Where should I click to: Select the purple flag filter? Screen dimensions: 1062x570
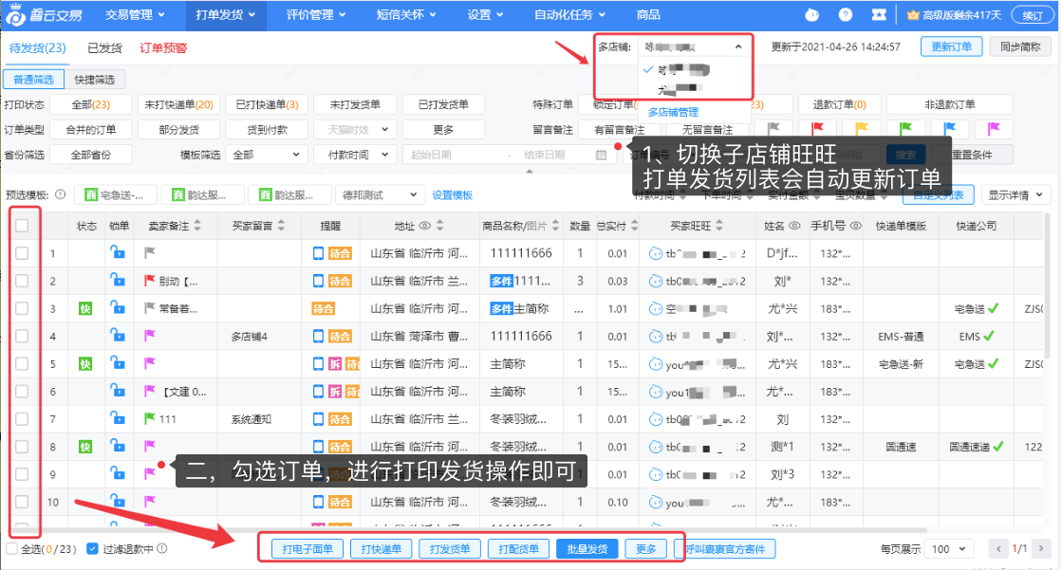[994, 129]
